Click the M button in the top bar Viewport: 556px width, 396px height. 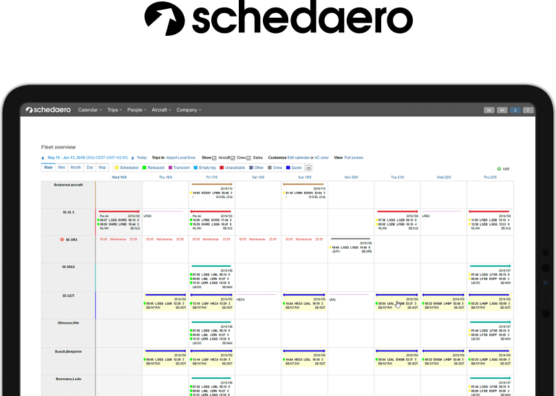489,110
